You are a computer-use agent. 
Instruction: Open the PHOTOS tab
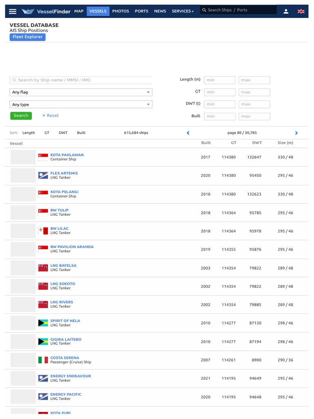[x=121, y=11]
